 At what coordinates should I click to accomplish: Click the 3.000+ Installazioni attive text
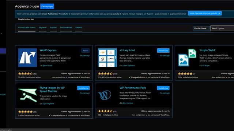29,115
